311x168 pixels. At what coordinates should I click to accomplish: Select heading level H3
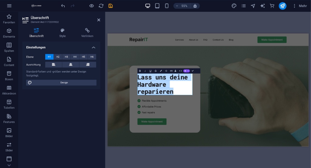pos(66,57)
